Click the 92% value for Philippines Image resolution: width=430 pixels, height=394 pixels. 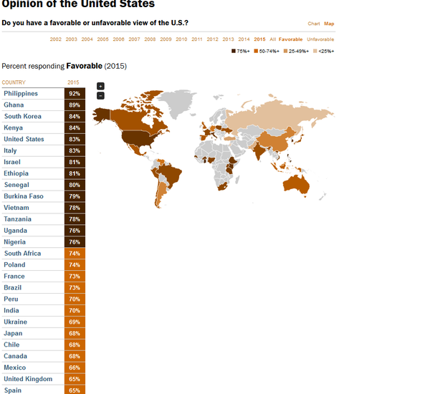[75, 94]
